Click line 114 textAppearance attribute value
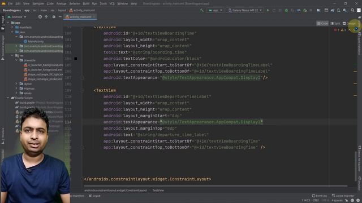The image size is (362, 203). [x=212, y=122]
